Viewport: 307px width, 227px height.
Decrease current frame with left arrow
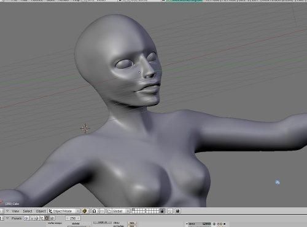point(68,218)
